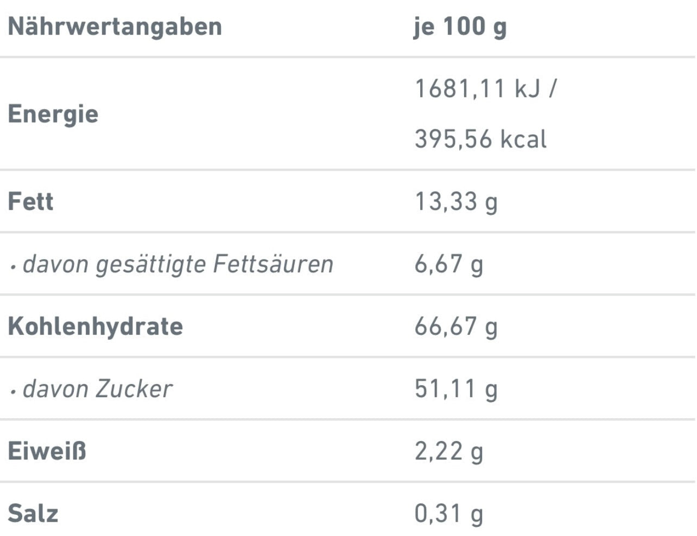The height and width of the screenshot is (536, 697).
Task: Select the Fett row label
Action: tap(31, 201)
